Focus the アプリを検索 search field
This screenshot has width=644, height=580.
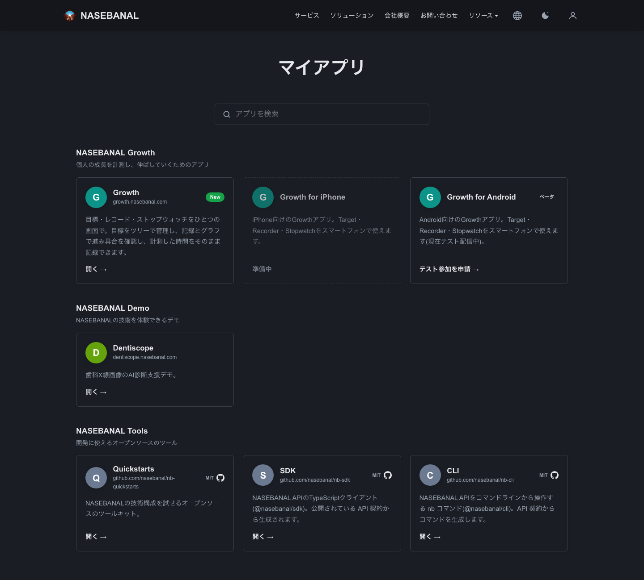[322, 114]
